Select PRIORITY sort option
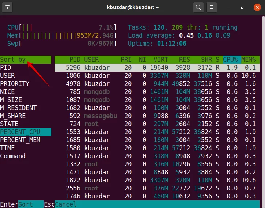Viewport: 265px width, 208px height. click(26, 84)
